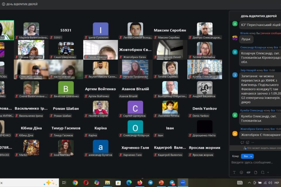
Task: Click the muted mic icon beside Харченко Галя
Action: 121,155
